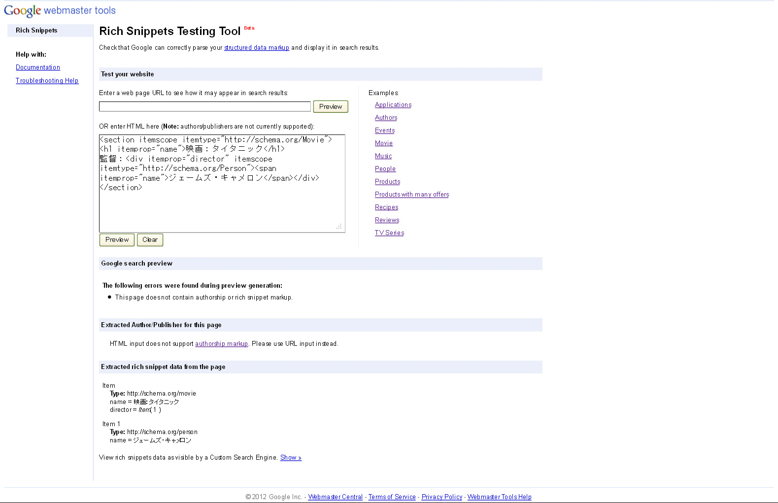Screen dimensions: 778x503
Task: Open the Troubleshooting Help link
Action: [47, 81]
